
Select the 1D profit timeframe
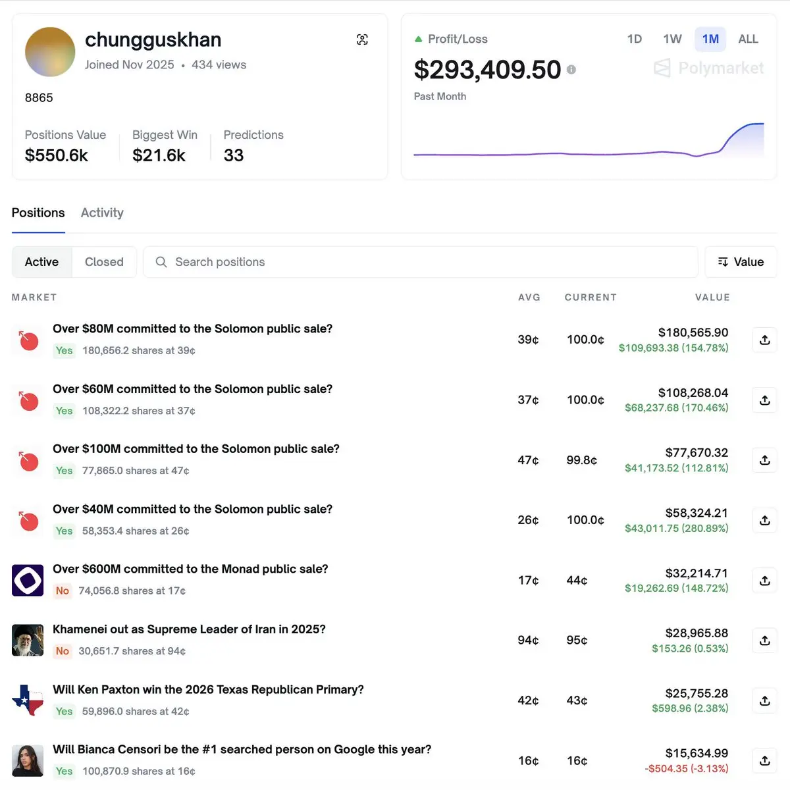(x=635, y=39)
